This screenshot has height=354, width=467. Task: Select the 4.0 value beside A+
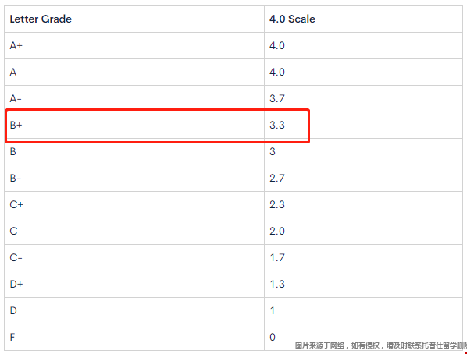(277, 45)
